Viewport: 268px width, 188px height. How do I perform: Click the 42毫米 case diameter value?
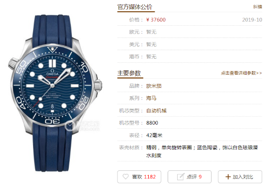(x=154, y=135)
